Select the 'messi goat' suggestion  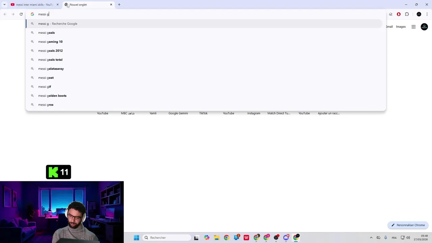(204, 78)
